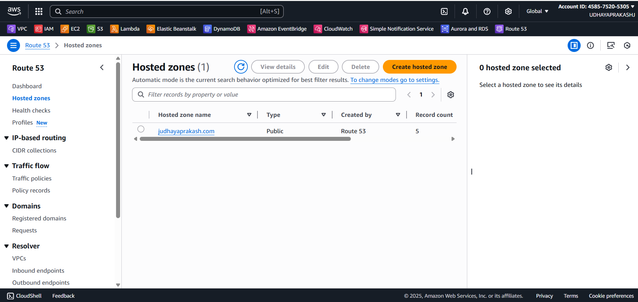Open Elastic Beanstalk shortcut
Viewport: 638px width, 302px height.
pos(171,29)
